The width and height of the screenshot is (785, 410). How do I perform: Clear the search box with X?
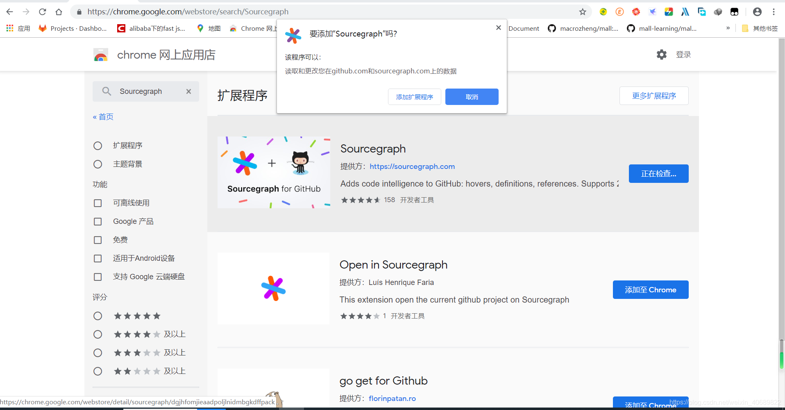(x=188, y=91)
